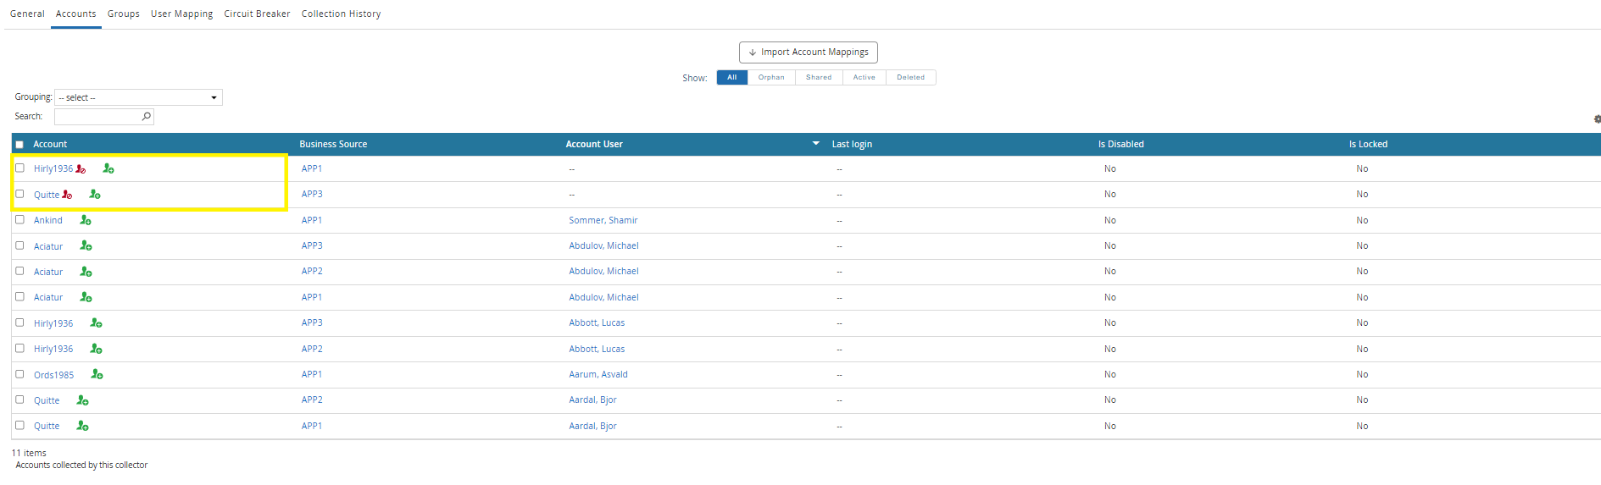The image size is (1601, 485).
Task: Click the green add-user icon in the Aciatur APP2 row
Action: point(86,272)
